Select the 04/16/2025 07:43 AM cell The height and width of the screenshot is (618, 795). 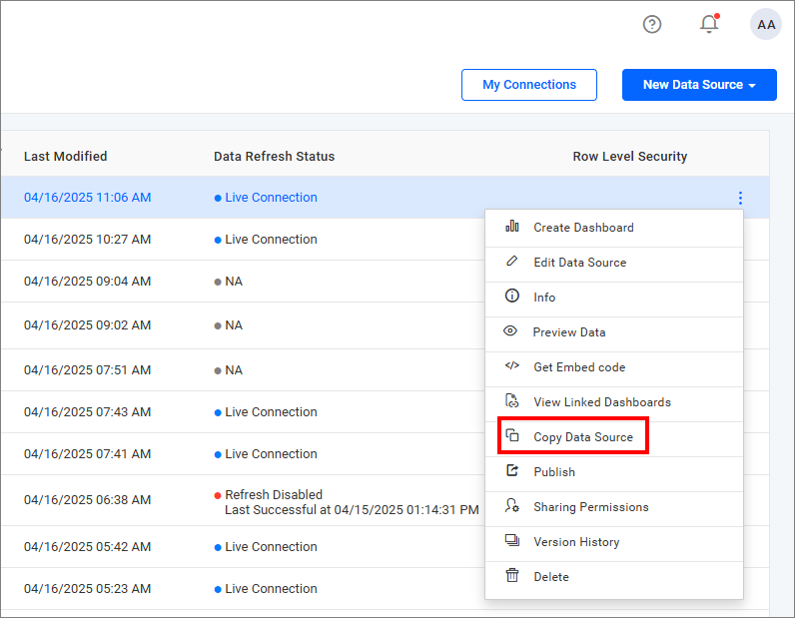click(x=87, y=412)
